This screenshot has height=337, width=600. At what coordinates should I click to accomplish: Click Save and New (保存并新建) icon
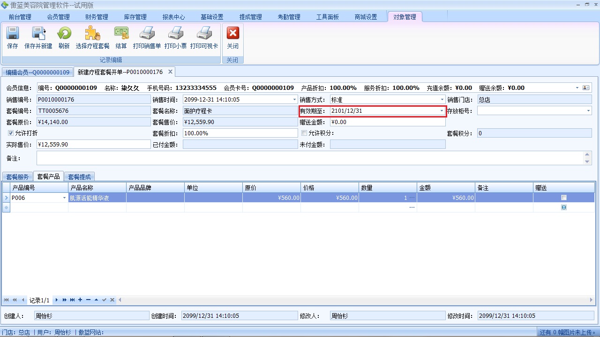click(38, 37)
